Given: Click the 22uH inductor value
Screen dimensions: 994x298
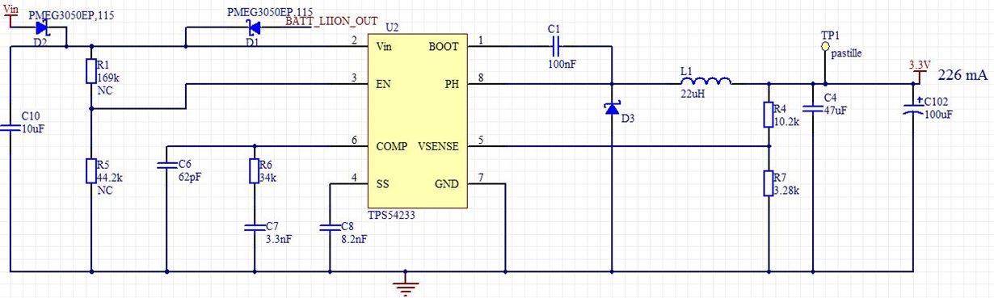Looking at the screenshot, I should [693, 93].
